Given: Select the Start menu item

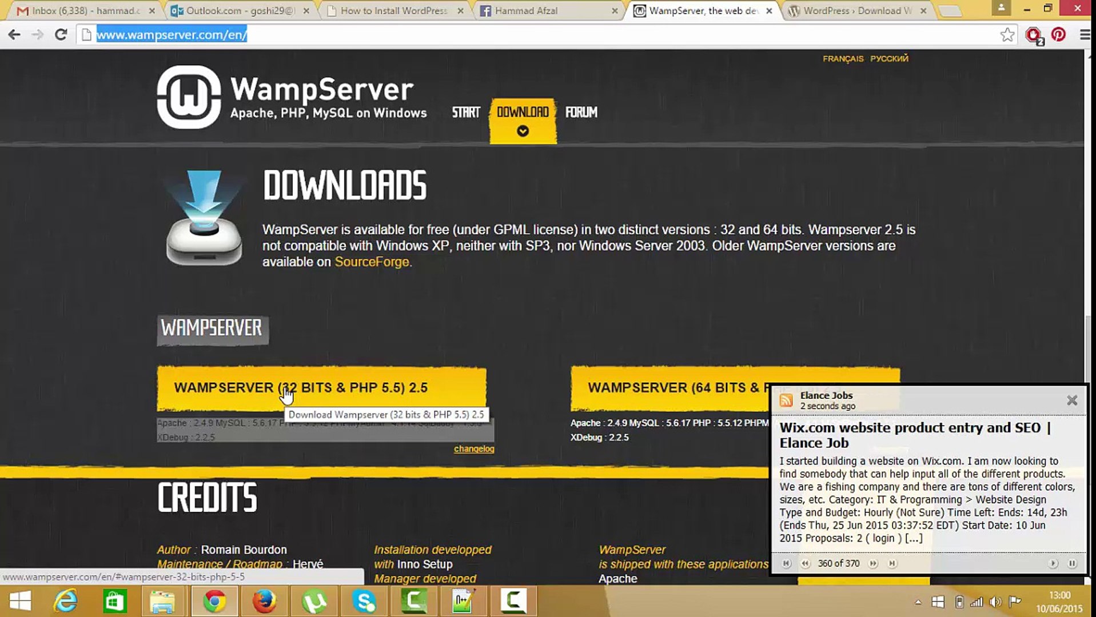Looking at the screenshot, I should (466, 112).
